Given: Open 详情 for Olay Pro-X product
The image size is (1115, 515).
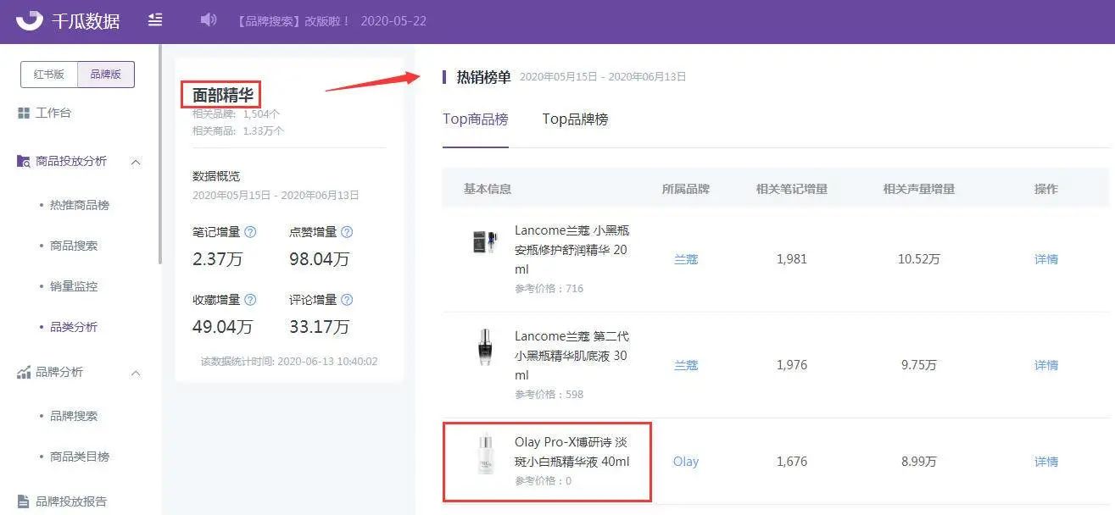Looking at the screenshot, I should pyautogui.click(x=1046, y=462).
